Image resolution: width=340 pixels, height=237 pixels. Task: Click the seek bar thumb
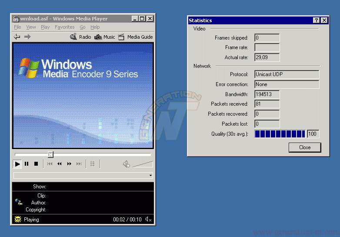click(50, 155)
